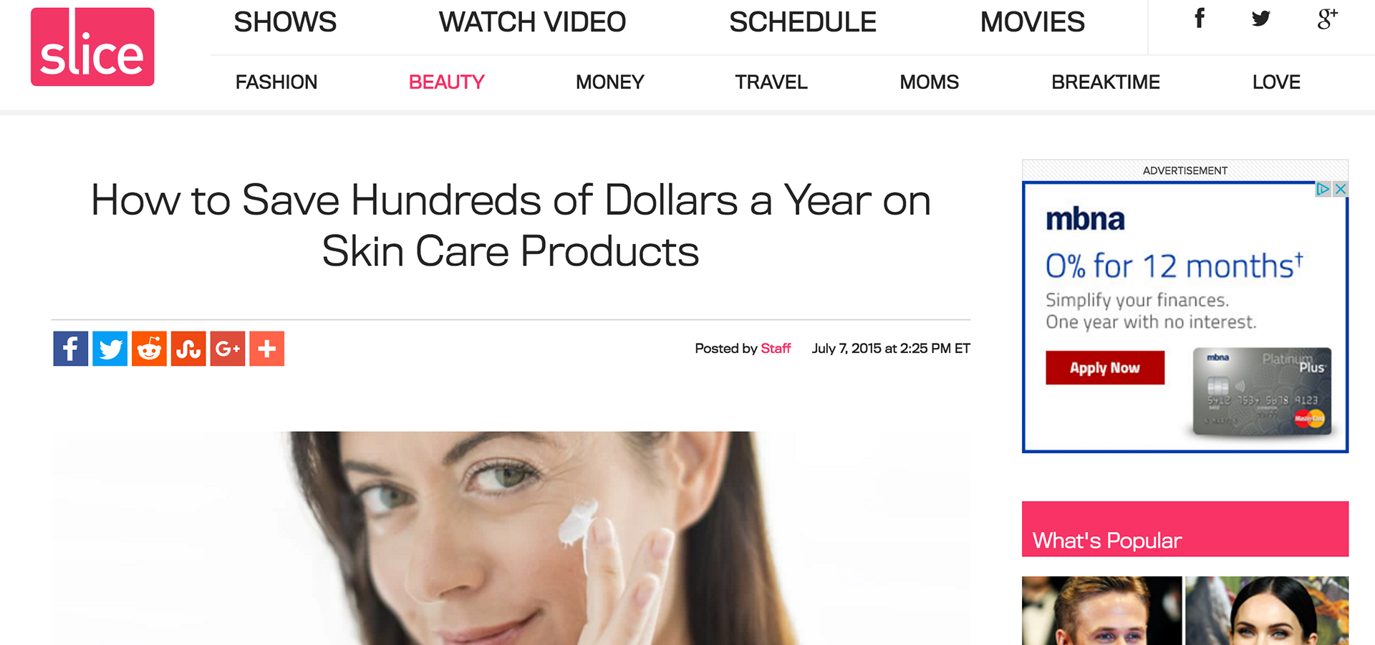Go to Watch Video section
Image resolution: width=1375 pixels, height=645 pixels.
(x=532, y=22)
